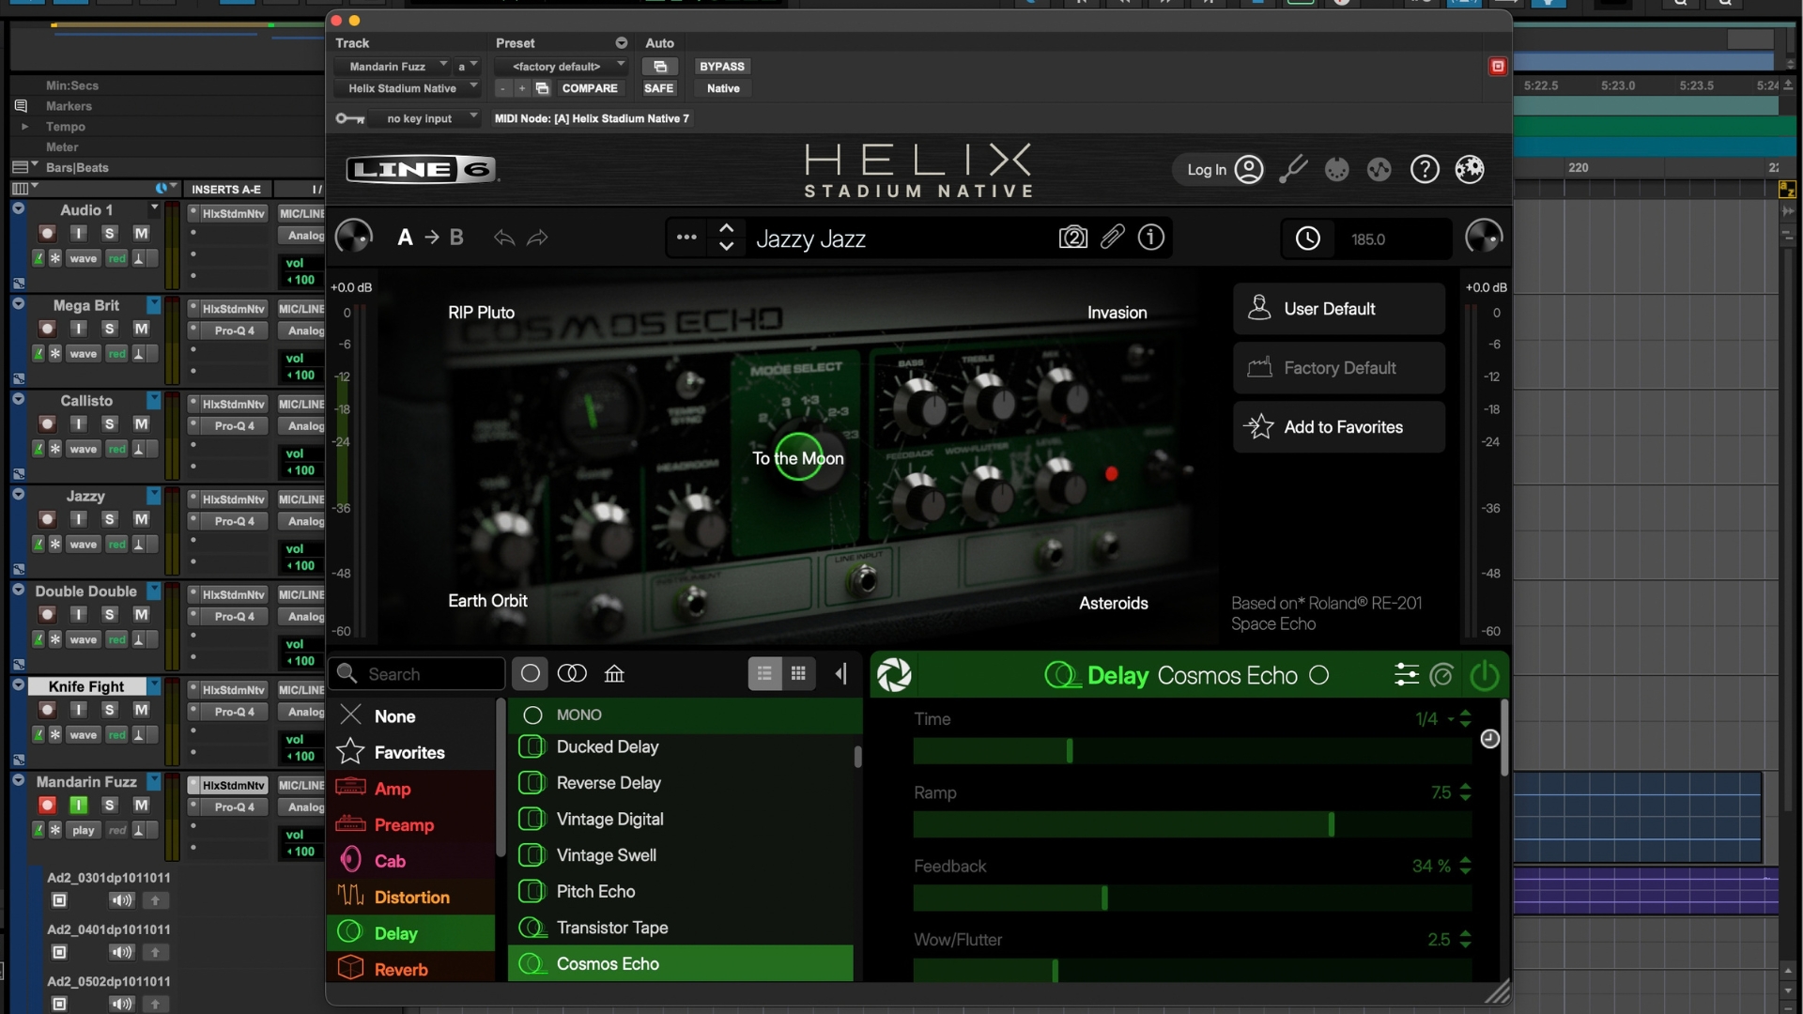Toggle the SAFE automation button
This screenshot has width=1803, height=1014.
pos(658,88)
